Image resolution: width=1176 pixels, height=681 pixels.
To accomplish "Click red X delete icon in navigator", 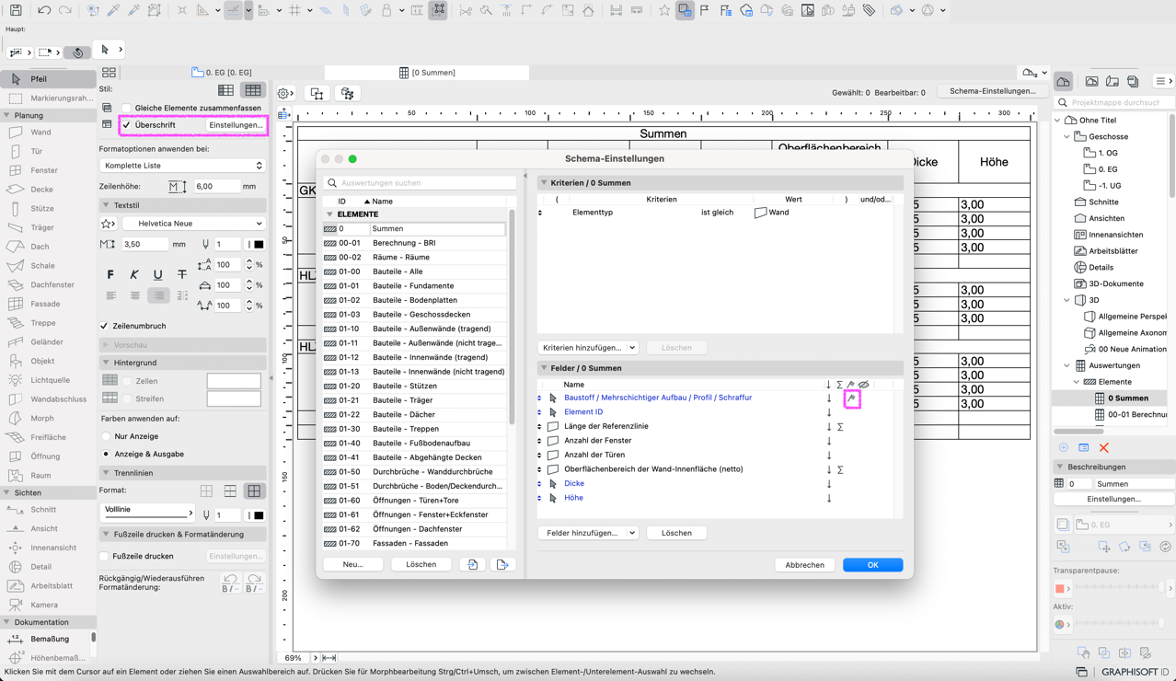I will [1104, 447].
